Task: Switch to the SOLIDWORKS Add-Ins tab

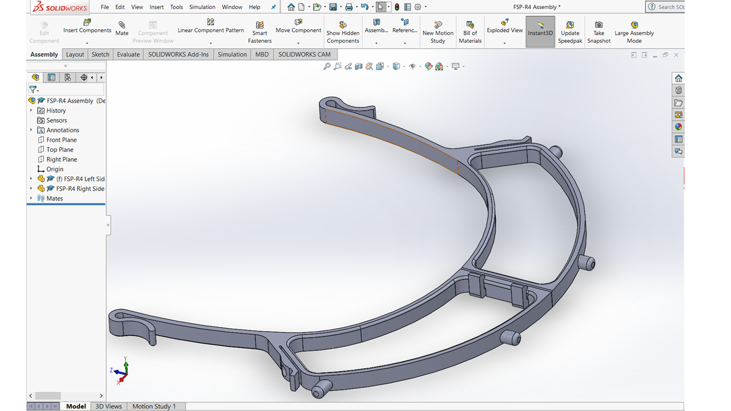Action: 179,54
